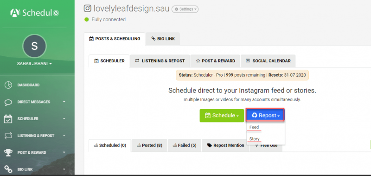This screenshot has height=176, width=371.
Task: Open the Dashboard pie chart icon
Action: [x=8, y=85]
